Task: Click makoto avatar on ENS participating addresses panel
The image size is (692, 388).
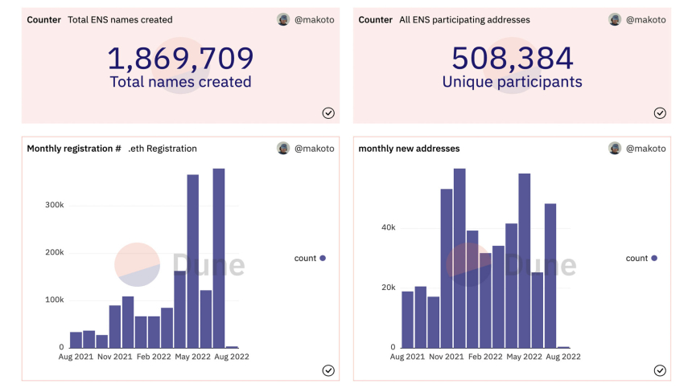Action: (615, 19)
